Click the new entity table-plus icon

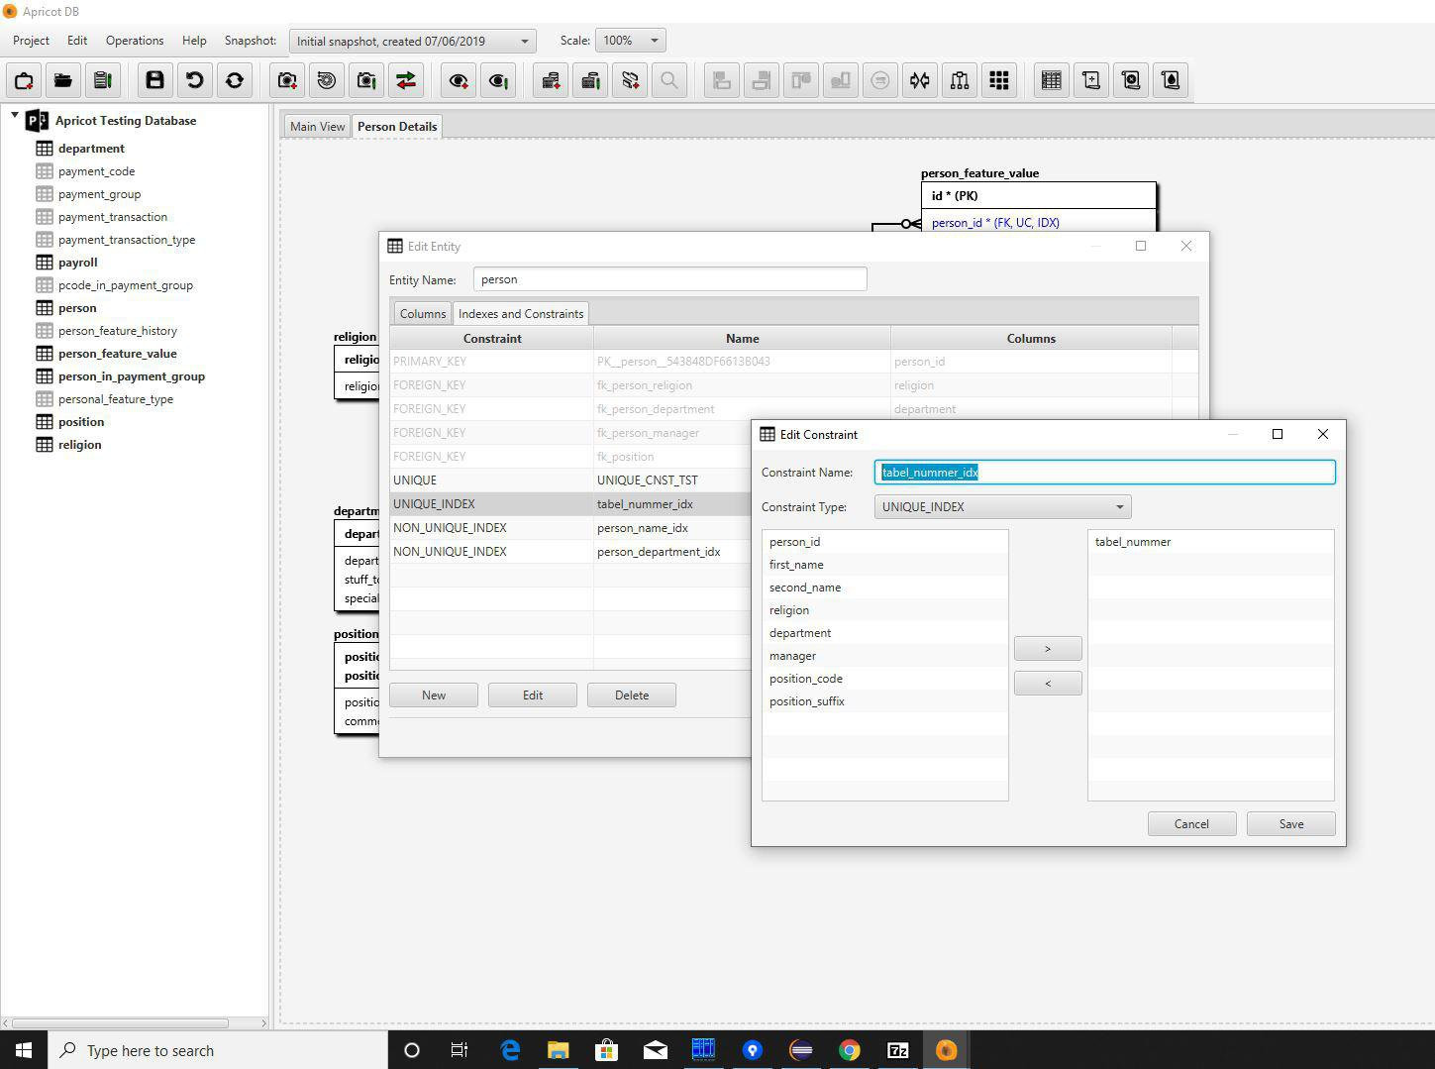(551, 80)
